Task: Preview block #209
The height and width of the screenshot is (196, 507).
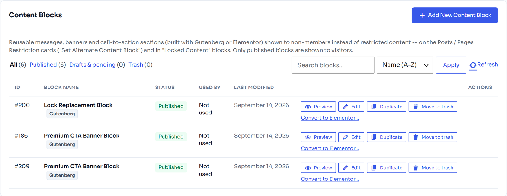Action: (x=318, y=168)
